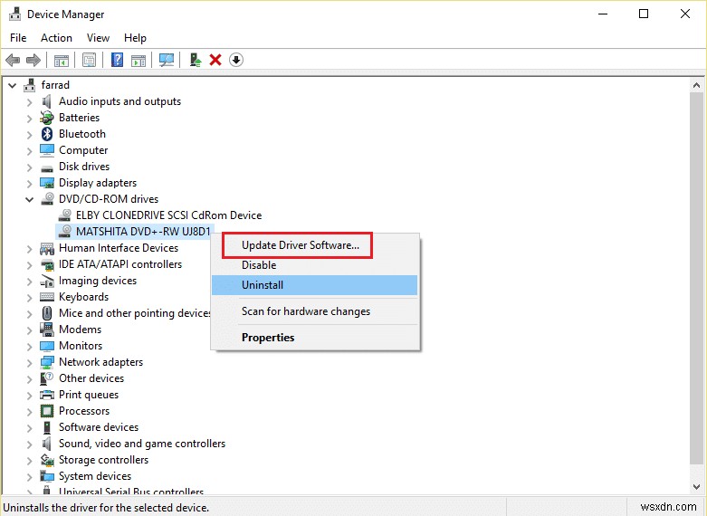
Task: Click the scrollbar up arrow
Action: [x=696, y=85]
